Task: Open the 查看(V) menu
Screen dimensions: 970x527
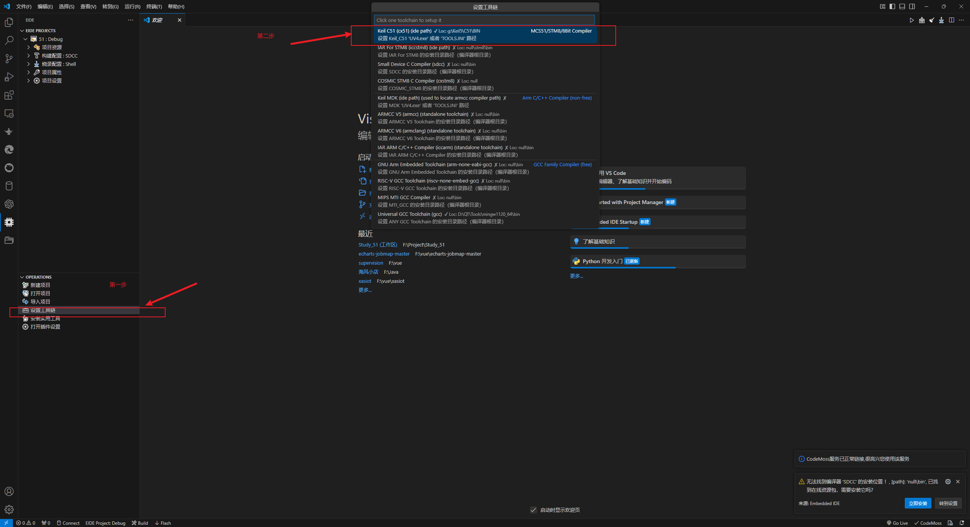Action: tap(88, 6)
